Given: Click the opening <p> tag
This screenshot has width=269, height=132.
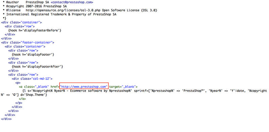Looking at the screenshot, I should pos(18,83).
